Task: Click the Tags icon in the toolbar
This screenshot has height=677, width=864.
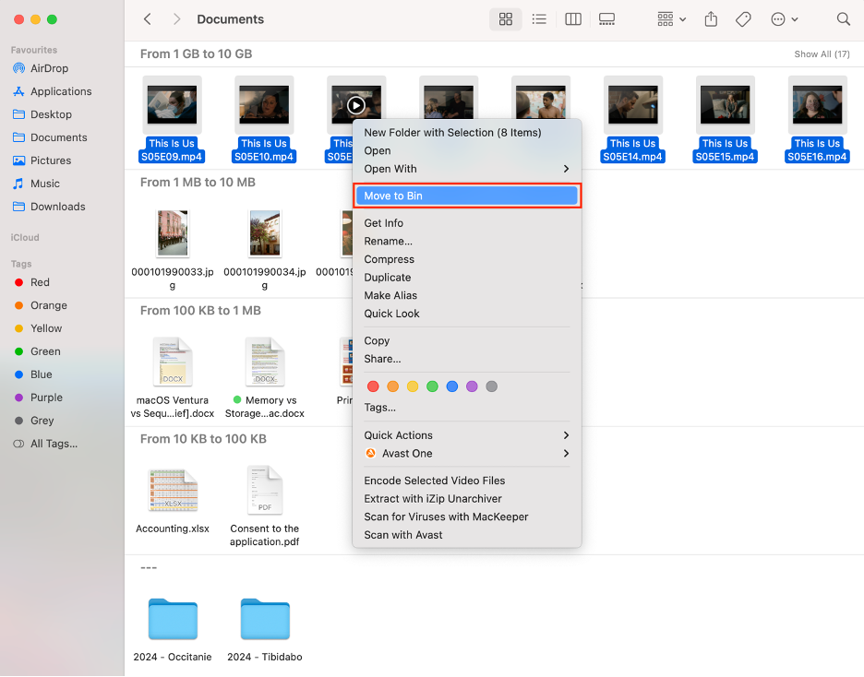Action: tap(743, 18)
